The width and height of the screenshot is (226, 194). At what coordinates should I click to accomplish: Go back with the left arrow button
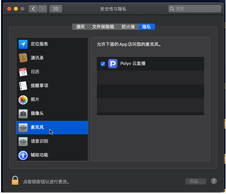[x=33, y=9]
